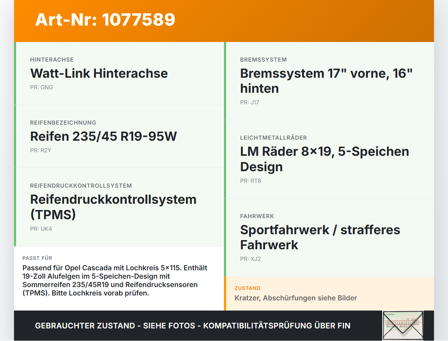448x341 pixels.
Task: Select 'Reifendruckkontrollsystem (TPMS)' title
Action: (x=113, y=207)
